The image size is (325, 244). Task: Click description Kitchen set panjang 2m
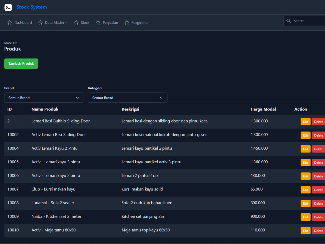(143, 216)
